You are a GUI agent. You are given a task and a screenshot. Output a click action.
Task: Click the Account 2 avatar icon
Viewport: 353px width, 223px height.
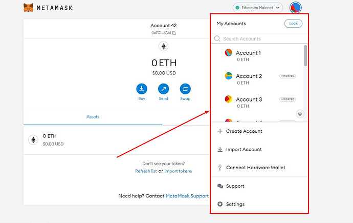click(229, 76)
